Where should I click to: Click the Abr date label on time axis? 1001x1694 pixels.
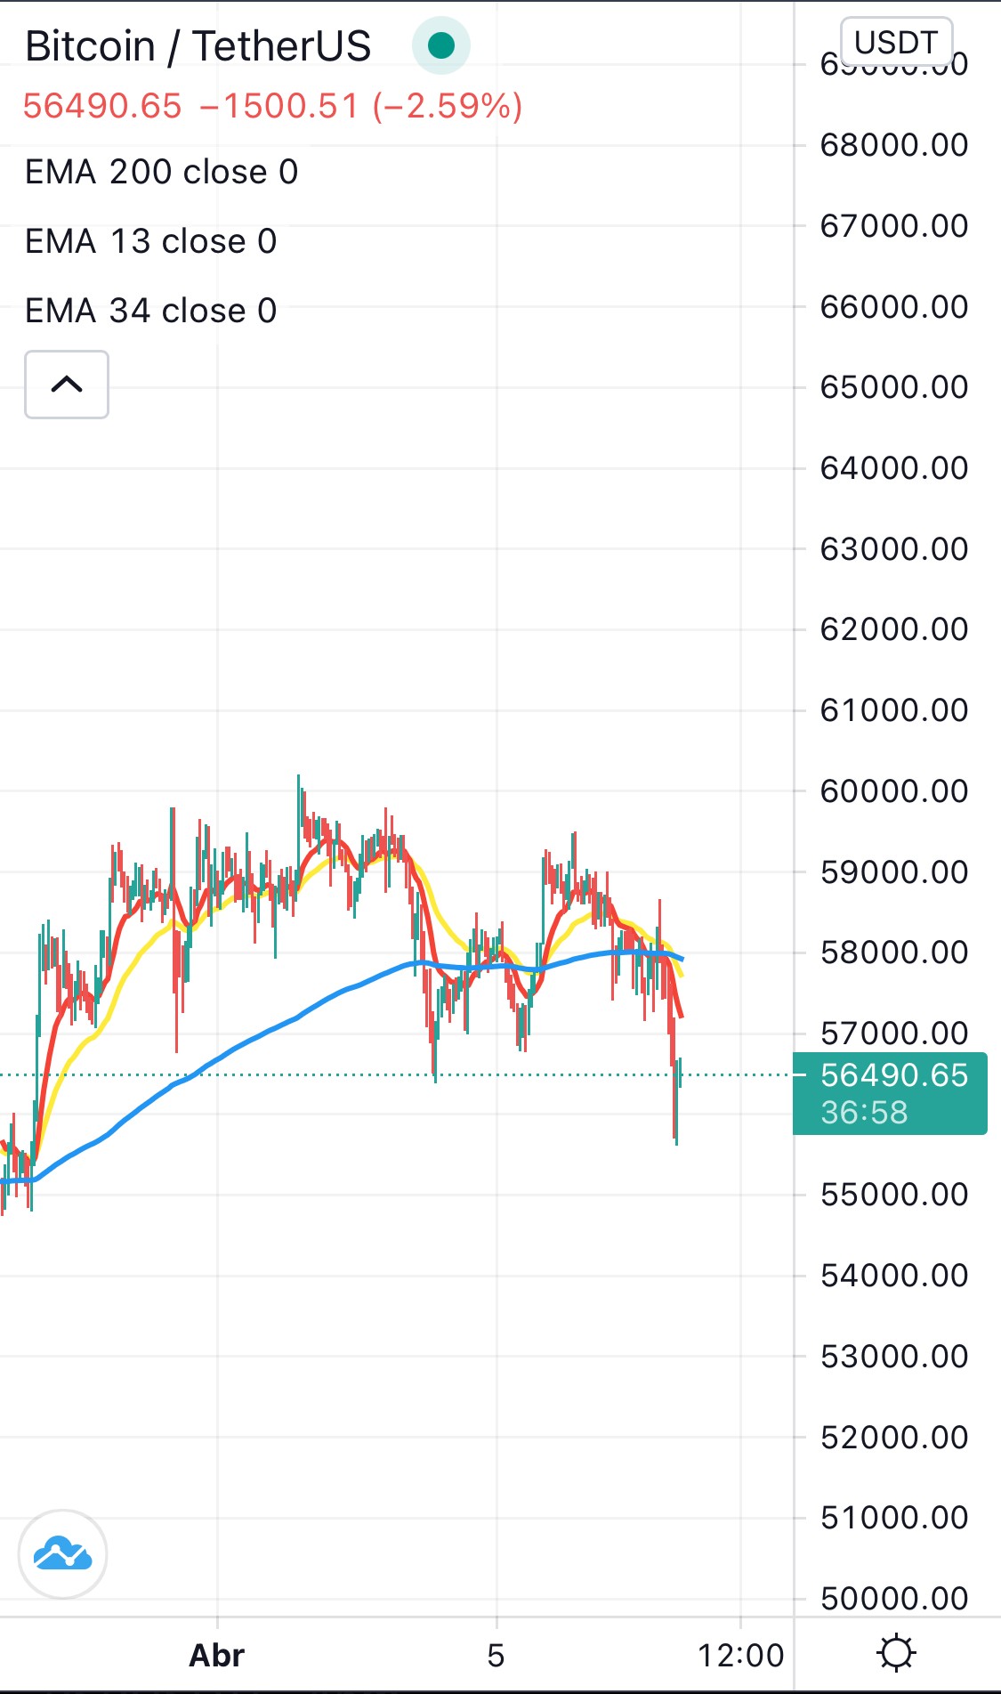(216, 1656)
